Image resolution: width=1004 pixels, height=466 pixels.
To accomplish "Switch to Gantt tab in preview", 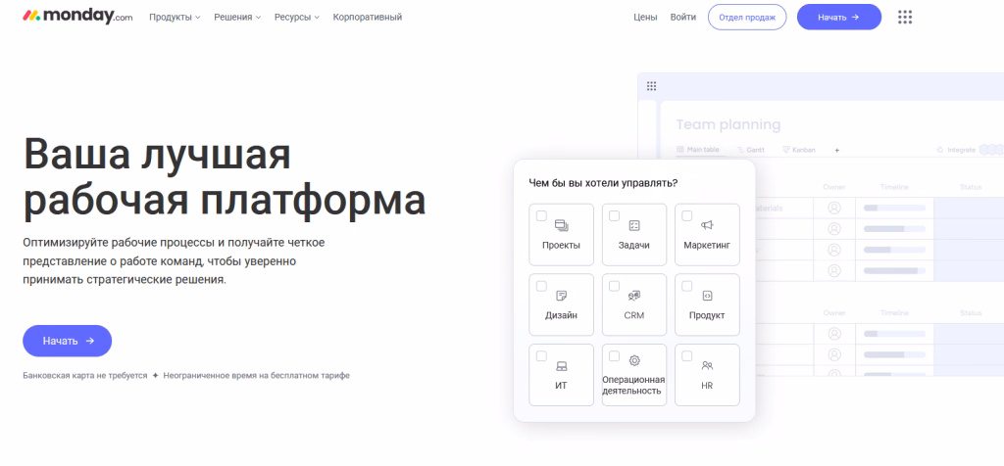I will (x=750, y=150).
